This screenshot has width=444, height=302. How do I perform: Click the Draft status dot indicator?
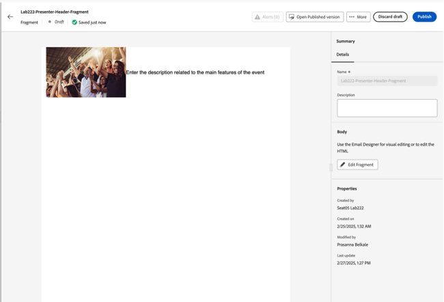[49, 23]
